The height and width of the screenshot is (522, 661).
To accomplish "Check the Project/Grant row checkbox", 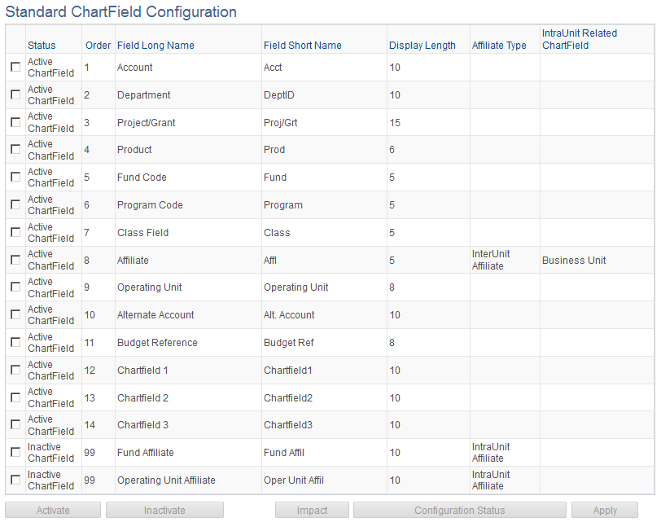I will pos(15,122).
